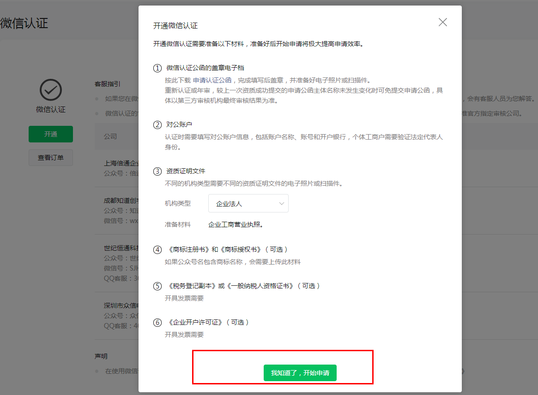Click 开具发票需要 under 《税务登记副本》
This screenshot has height=395, width=538.
[x=184, y=298]
